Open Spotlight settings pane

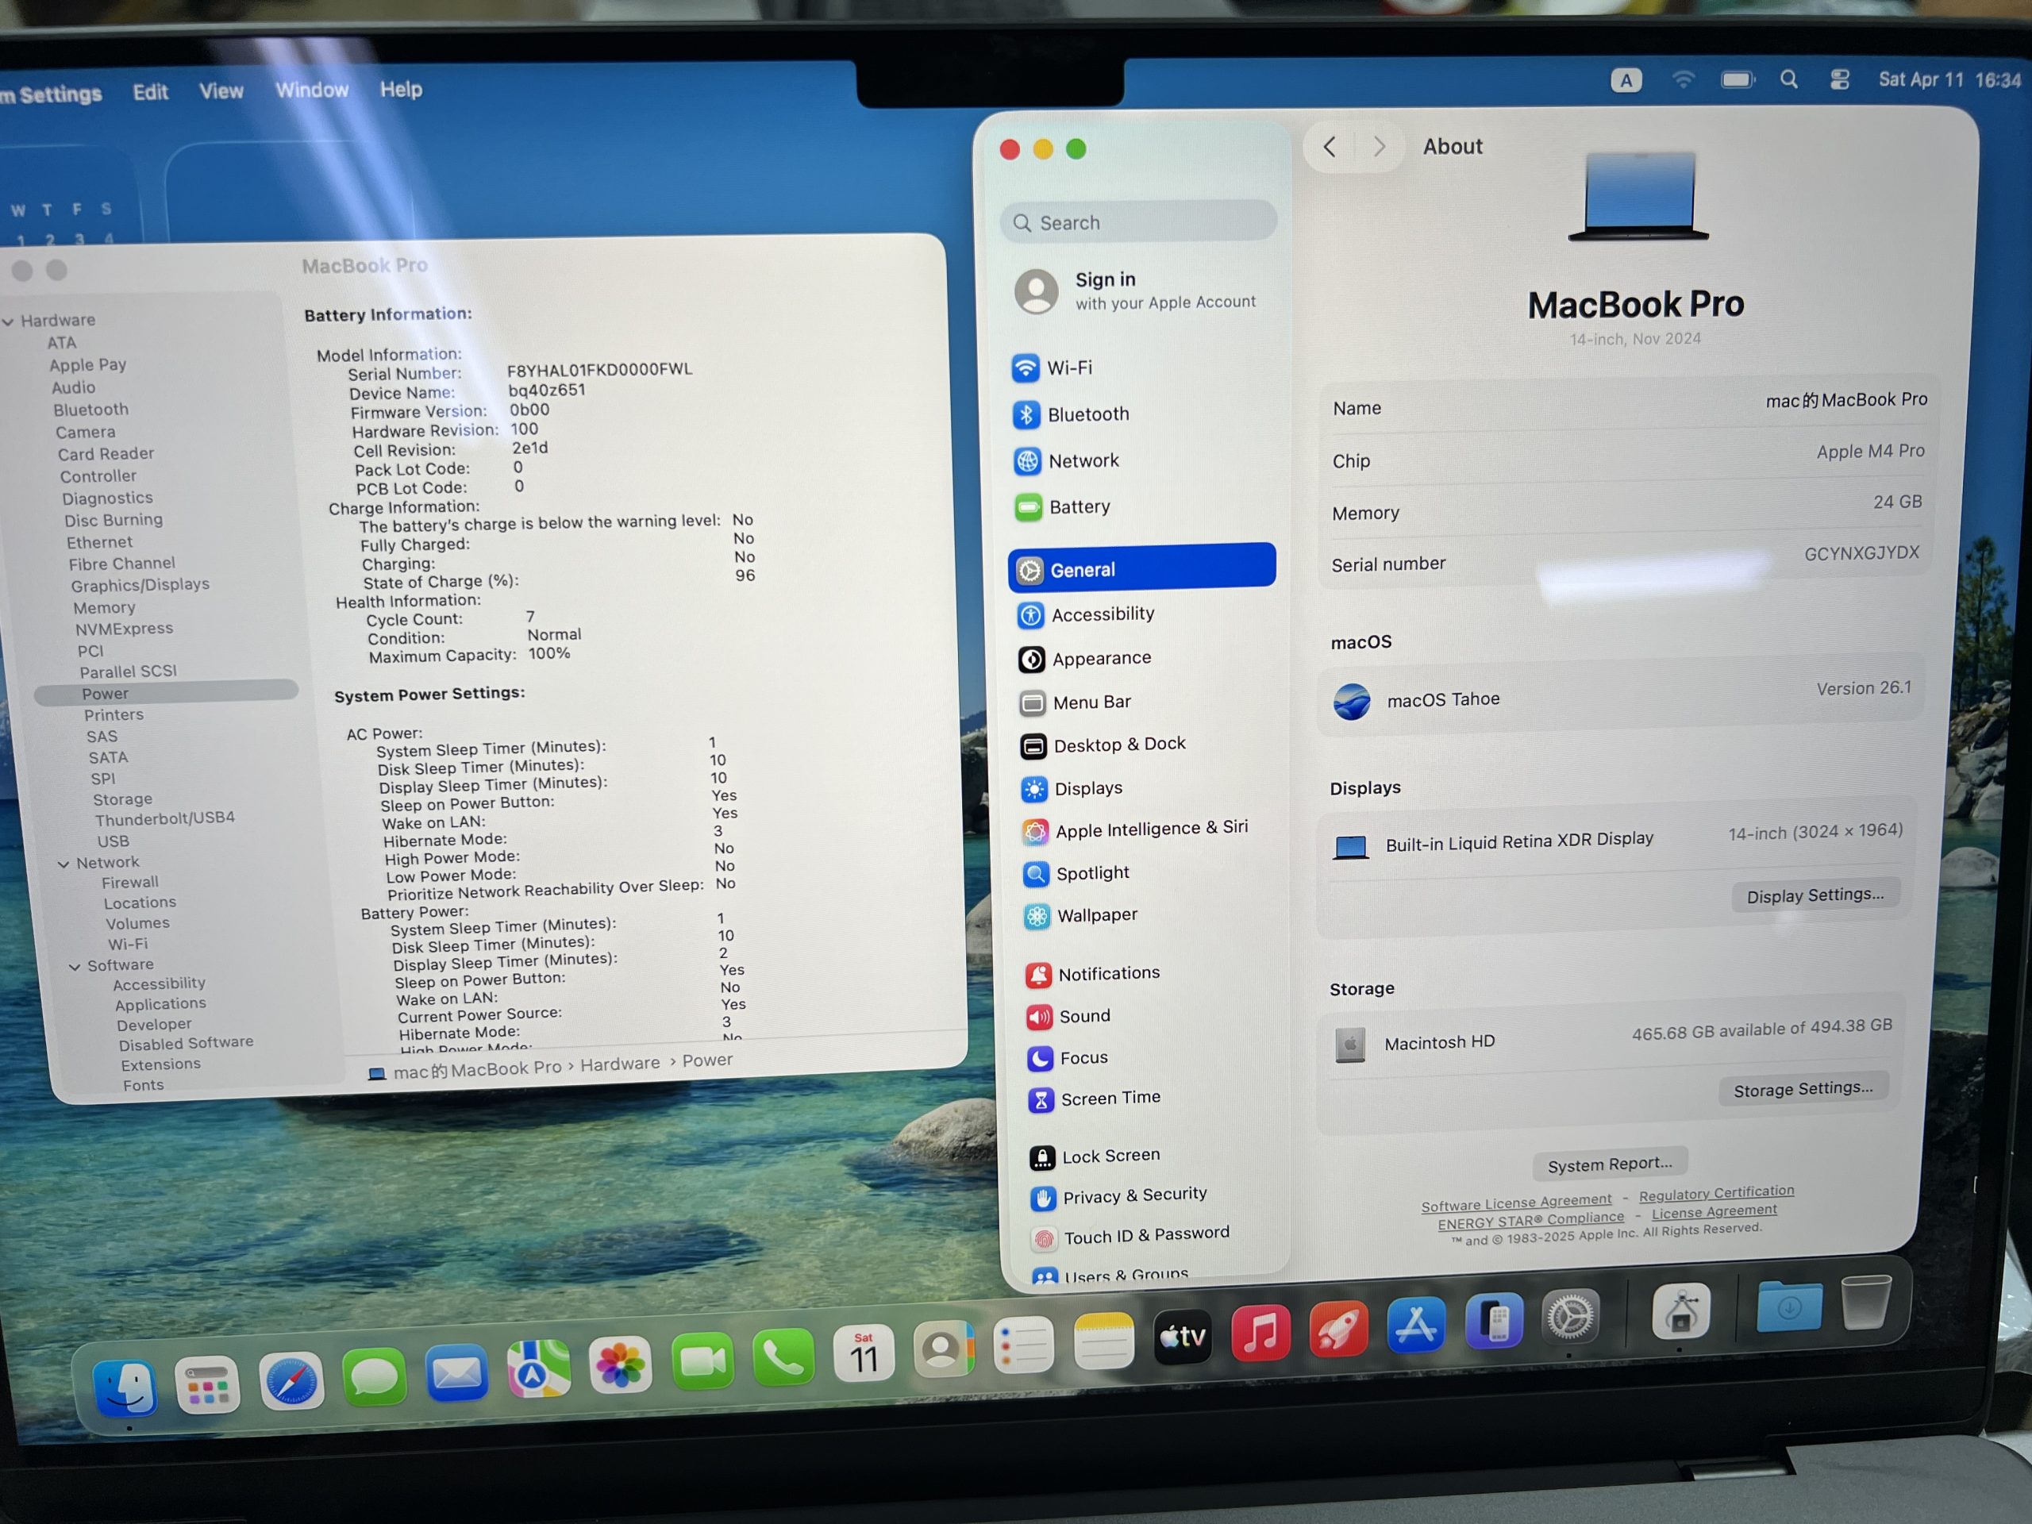pyautogui.click(x=1091, y=872)
